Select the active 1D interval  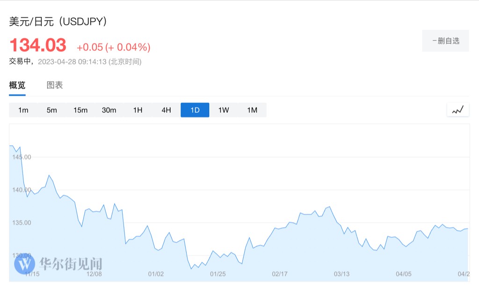click(195, 110)
